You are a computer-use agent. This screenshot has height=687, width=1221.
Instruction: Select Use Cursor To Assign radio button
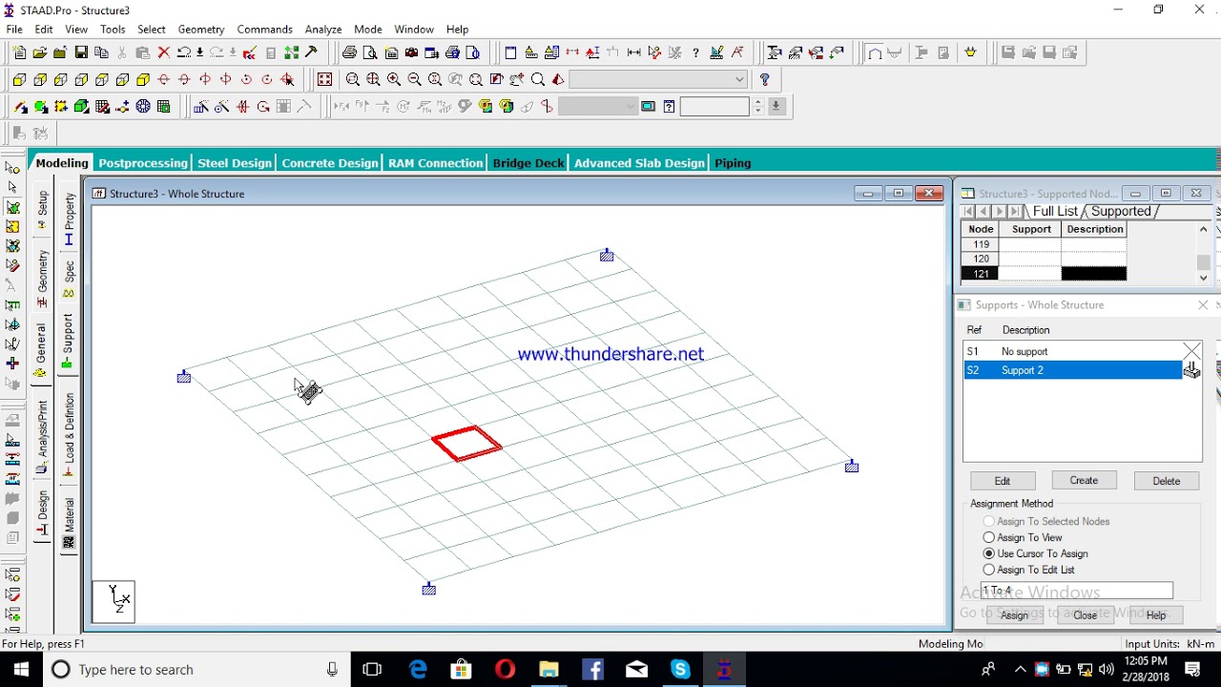click(989, 553)
